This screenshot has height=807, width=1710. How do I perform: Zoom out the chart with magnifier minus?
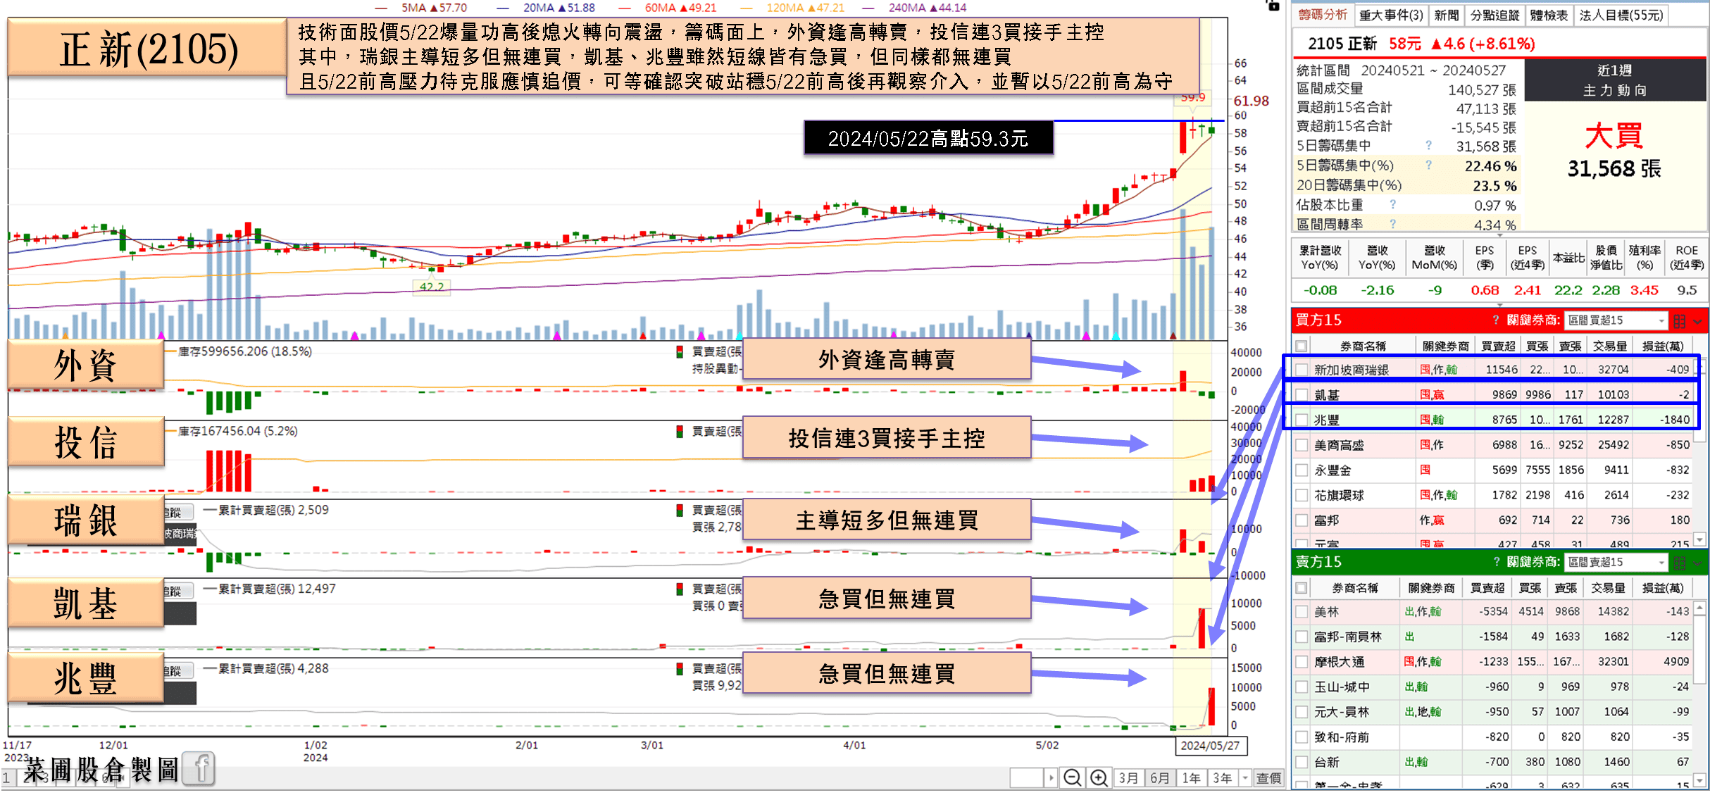click(1072, 777)
